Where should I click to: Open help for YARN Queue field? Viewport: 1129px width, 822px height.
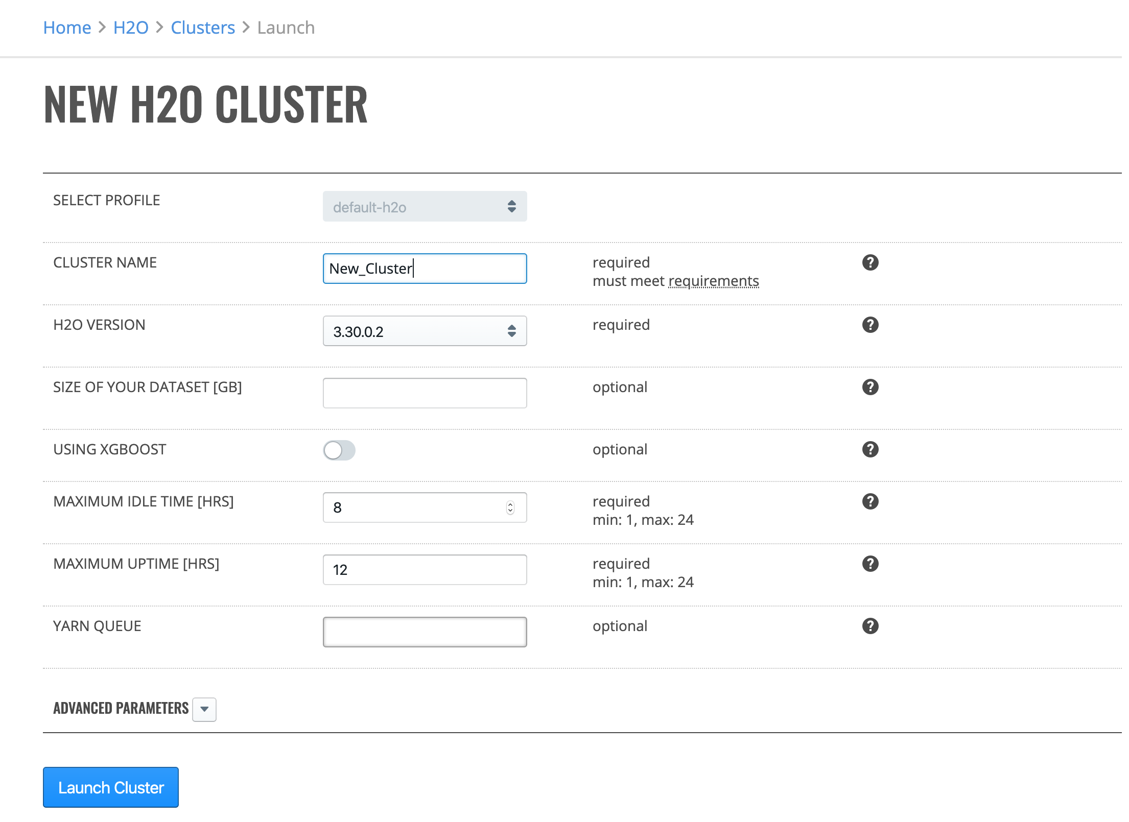click(870, 626)
